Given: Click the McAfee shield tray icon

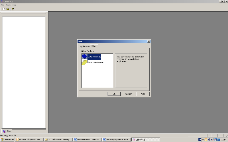Looking at the screenshot, I should [215, 140].
